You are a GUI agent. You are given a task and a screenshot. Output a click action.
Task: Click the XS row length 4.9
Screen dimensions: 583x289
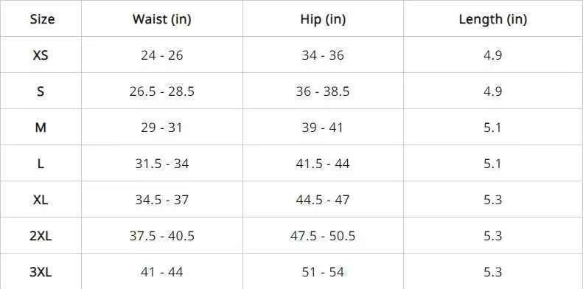(492, 55)
